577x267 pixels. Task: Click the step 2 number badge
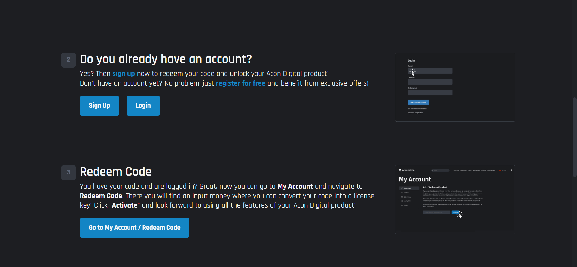[69, 60]
